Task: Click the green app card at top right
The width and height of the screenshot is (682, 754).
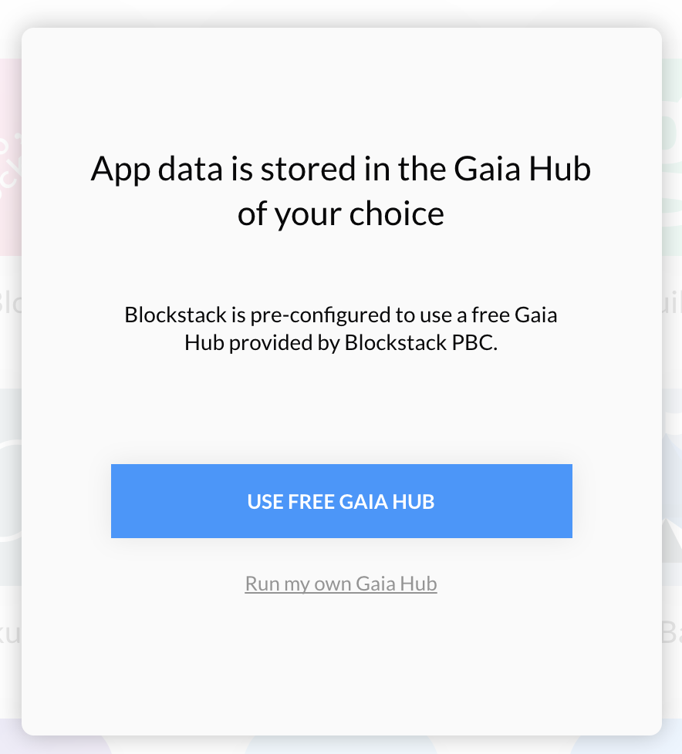Action: pyautogui.click(x=673, y=154)
